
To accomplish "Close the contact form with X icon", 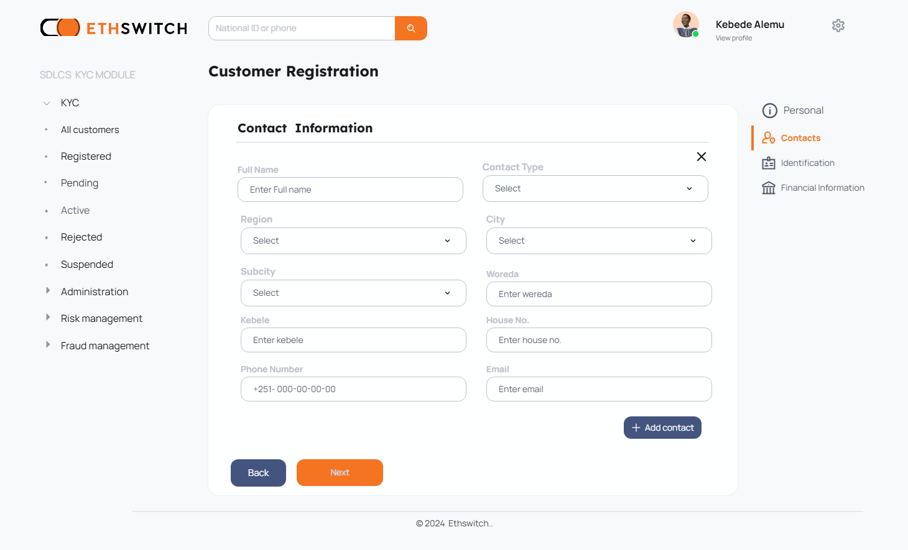I will pos(702,157).
